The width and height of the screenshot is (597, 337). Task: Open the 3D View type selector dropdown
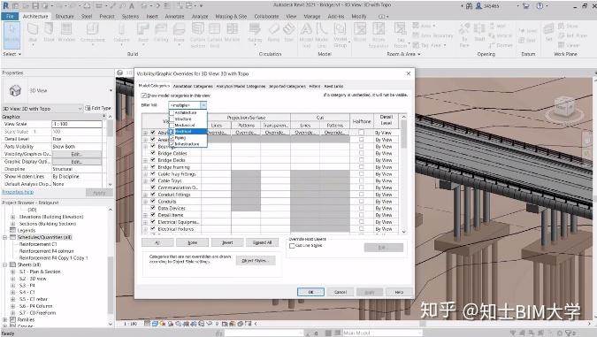[x=111, y=90]
